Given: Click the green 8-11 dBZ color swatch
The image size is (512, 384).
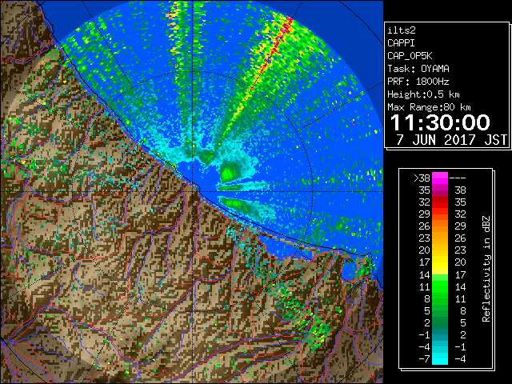Looking at the screenshot, I should pyautogui.click(x=440, y=298).
